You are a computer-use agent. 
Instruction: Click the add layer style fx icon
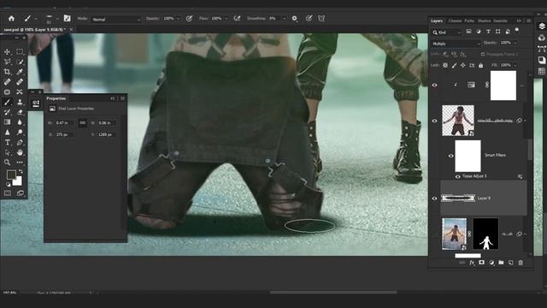click(472, 263)
